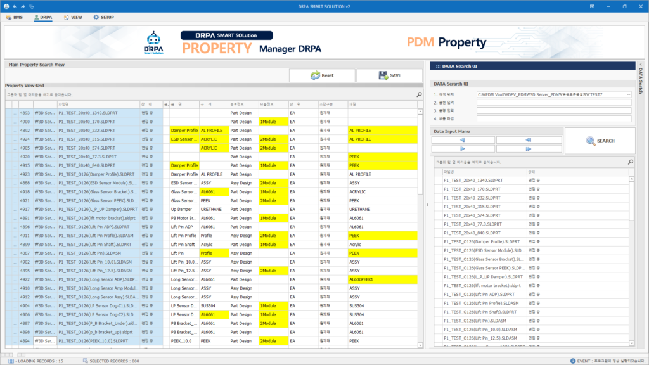Open the browse ellipsis in search path field
Screen dimensions: 649x365
pos(628,94)
